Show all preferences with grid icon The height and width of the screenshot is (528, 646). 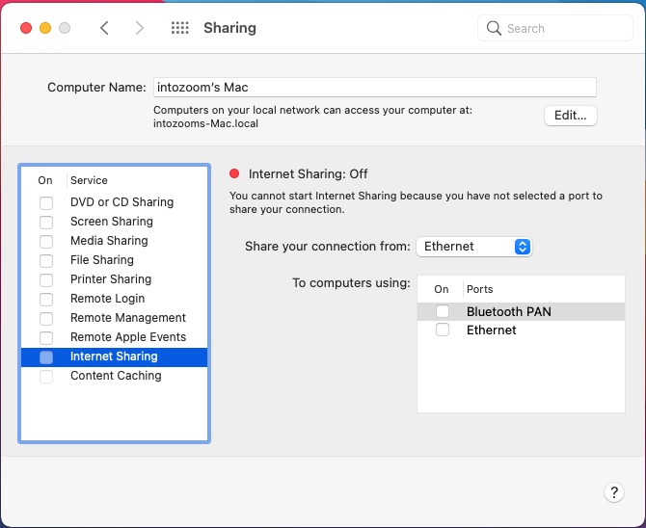pyautogui.click(x=180, y=28)
